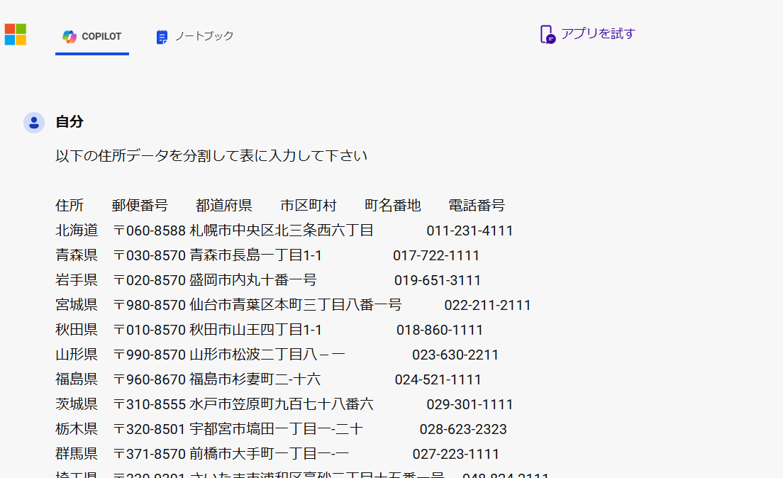
Task: Click postal code 〒030-8570
Action: pos(150,255)
